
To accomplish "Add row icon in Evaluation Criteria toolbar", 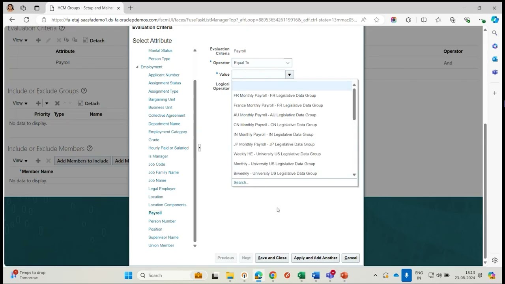I will pyautogui.click(x=38, y=40).
